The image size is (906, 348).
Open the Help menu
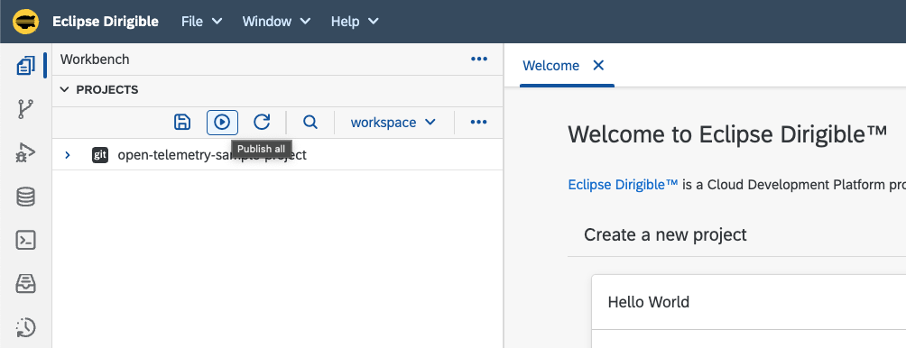[x=355, y=22]
